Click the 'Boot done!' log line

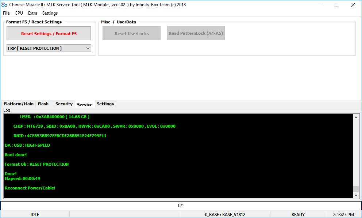[x=16, y=155]
